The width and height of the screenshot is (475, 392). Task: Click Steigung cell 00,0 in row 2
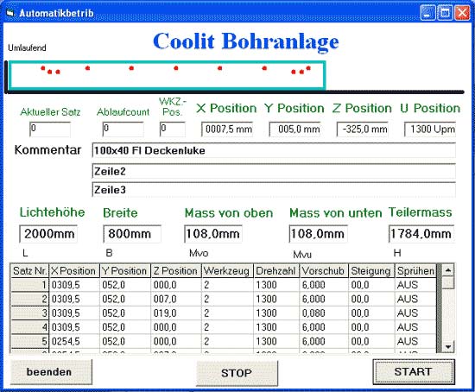371,299
